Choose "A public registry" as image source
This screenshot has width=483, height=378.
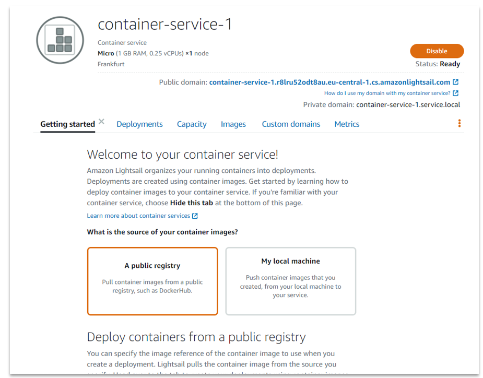152,281
